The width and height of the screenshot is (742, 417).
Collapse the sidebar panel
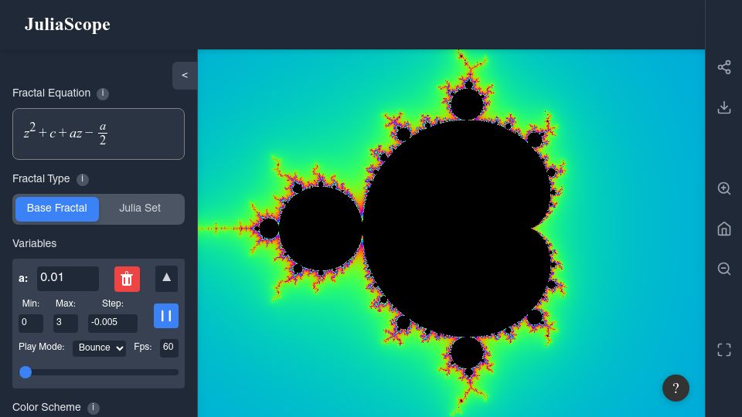click(x=185, y=76)
